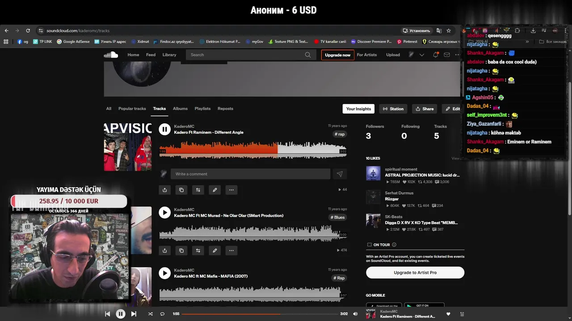Open the messages envelope icon
Viewport: 572px width, 321px height.
click(x=446, y=55)
